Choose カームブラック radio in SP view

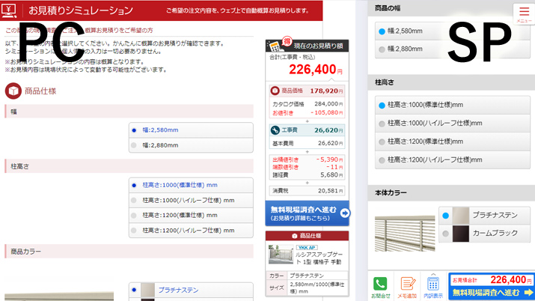tap(445, 234)
